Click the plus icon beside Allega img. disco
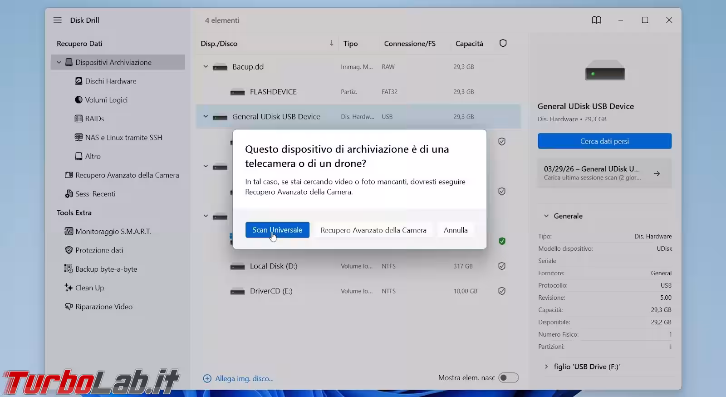726x397 pixels. click(207, 378)
